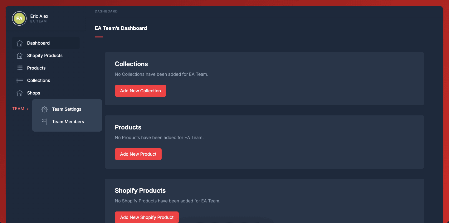Click the 'No Collections have been added' text
This screenshot has width=449, height=223.
point(161,74)
